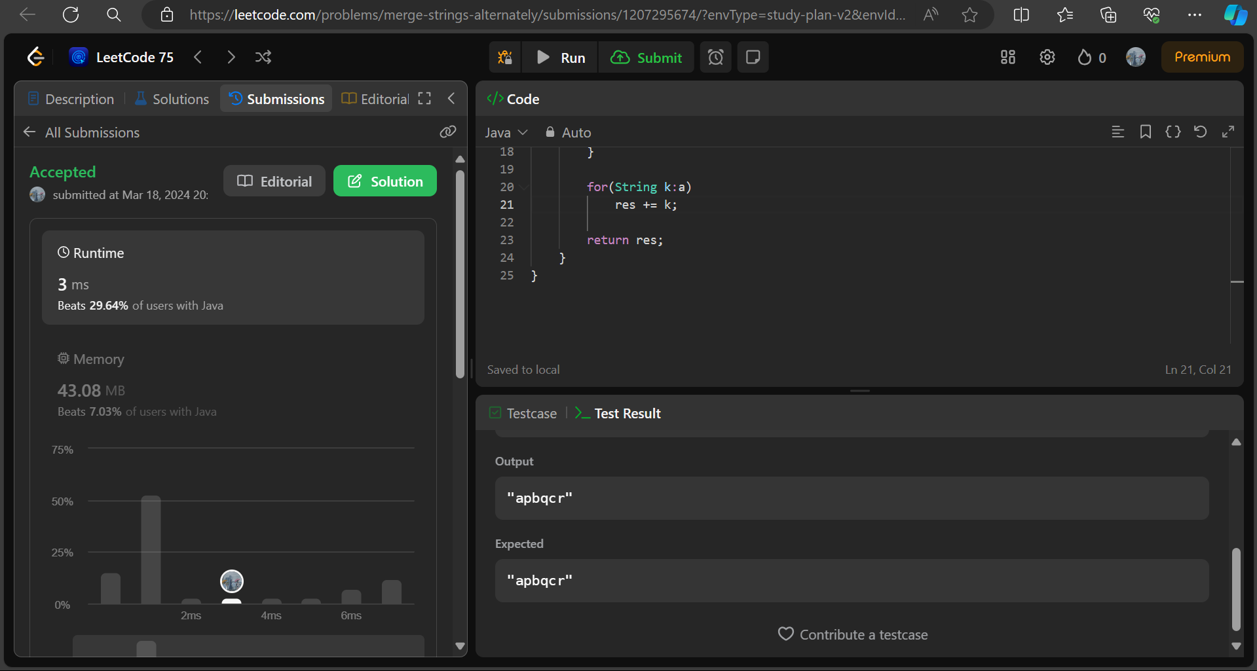Copy the submission link icon

click(x=447, y=132)
